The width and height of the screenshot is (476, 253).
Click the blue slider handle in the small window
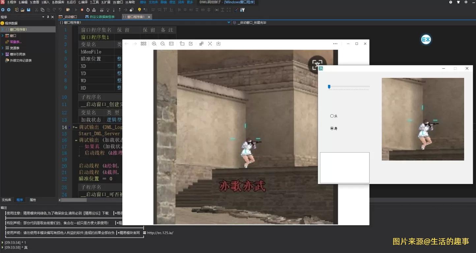coord(329,87)
